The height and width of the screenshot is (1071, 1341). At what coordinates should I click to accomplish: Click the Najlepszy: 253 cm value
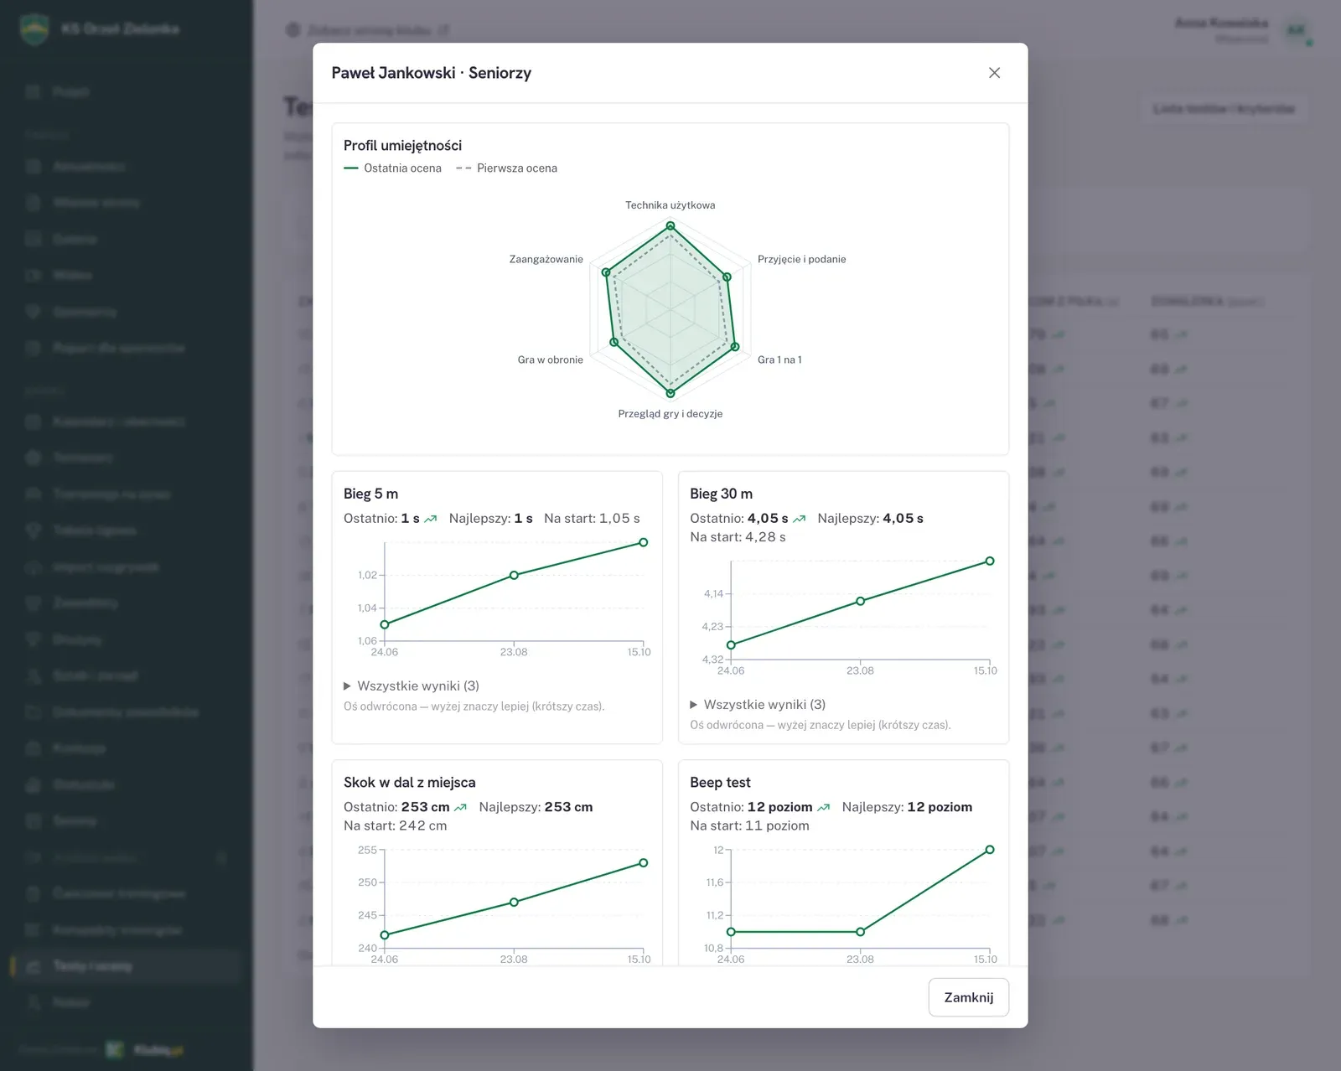point(536,807)
